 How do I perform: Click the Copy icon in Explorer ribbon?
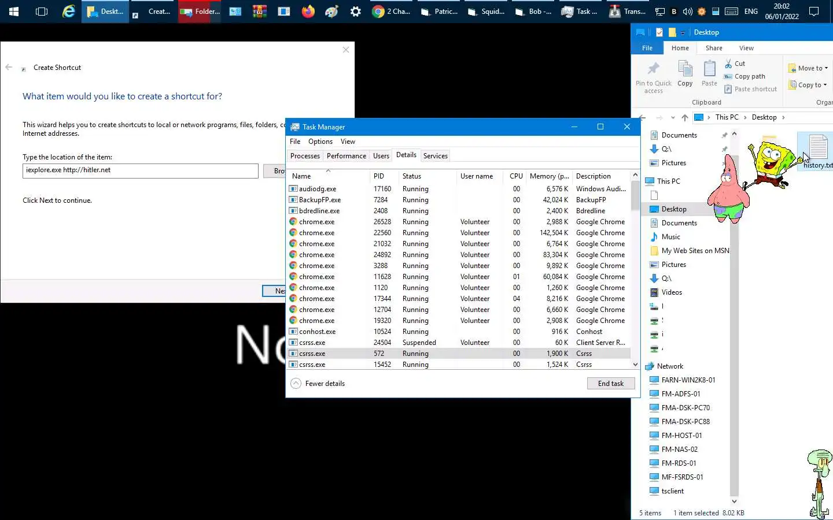[x=685, y=73]
